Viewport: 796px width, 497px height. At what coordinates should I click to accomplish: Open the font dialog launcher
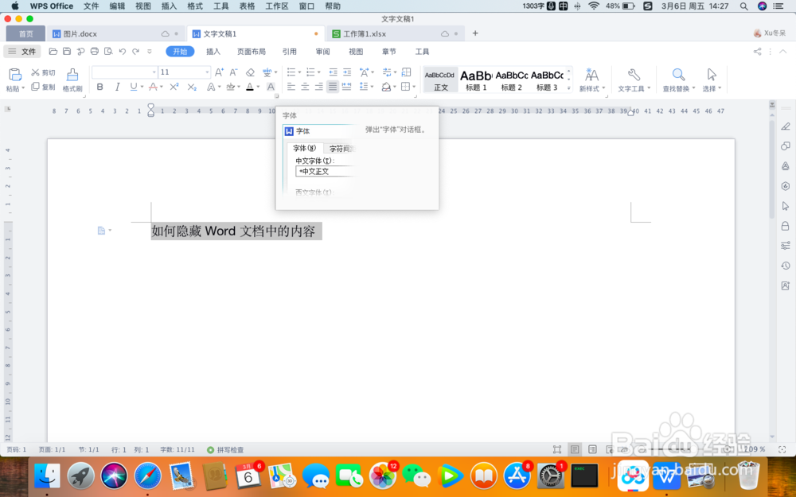pyautogui.click(x=277, y=96)
